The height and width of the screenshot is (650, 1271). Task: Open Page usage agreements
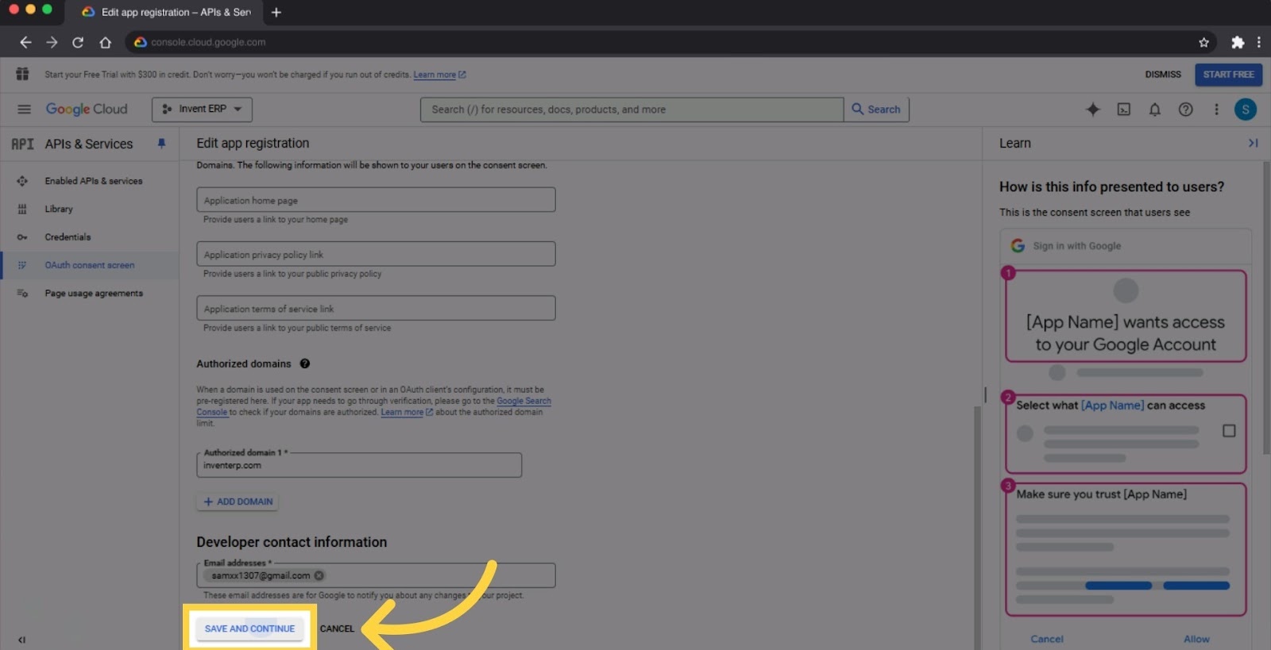point(90,294)
